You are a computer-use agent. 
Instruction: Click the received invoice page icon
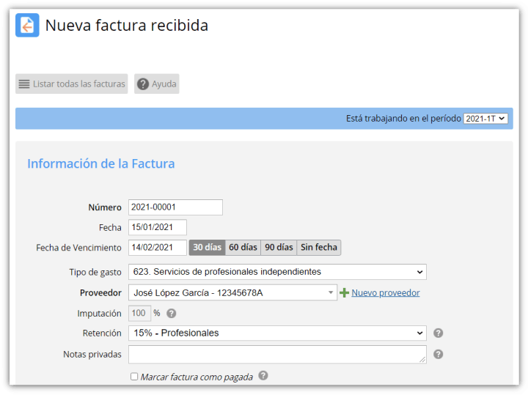pyautogui.click(x=27, y=25)
